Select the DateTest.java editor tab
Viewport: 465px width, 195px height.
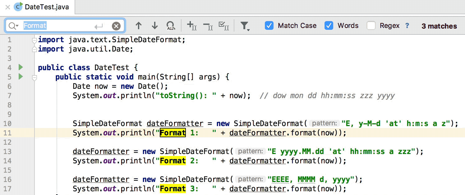point(42,7)
